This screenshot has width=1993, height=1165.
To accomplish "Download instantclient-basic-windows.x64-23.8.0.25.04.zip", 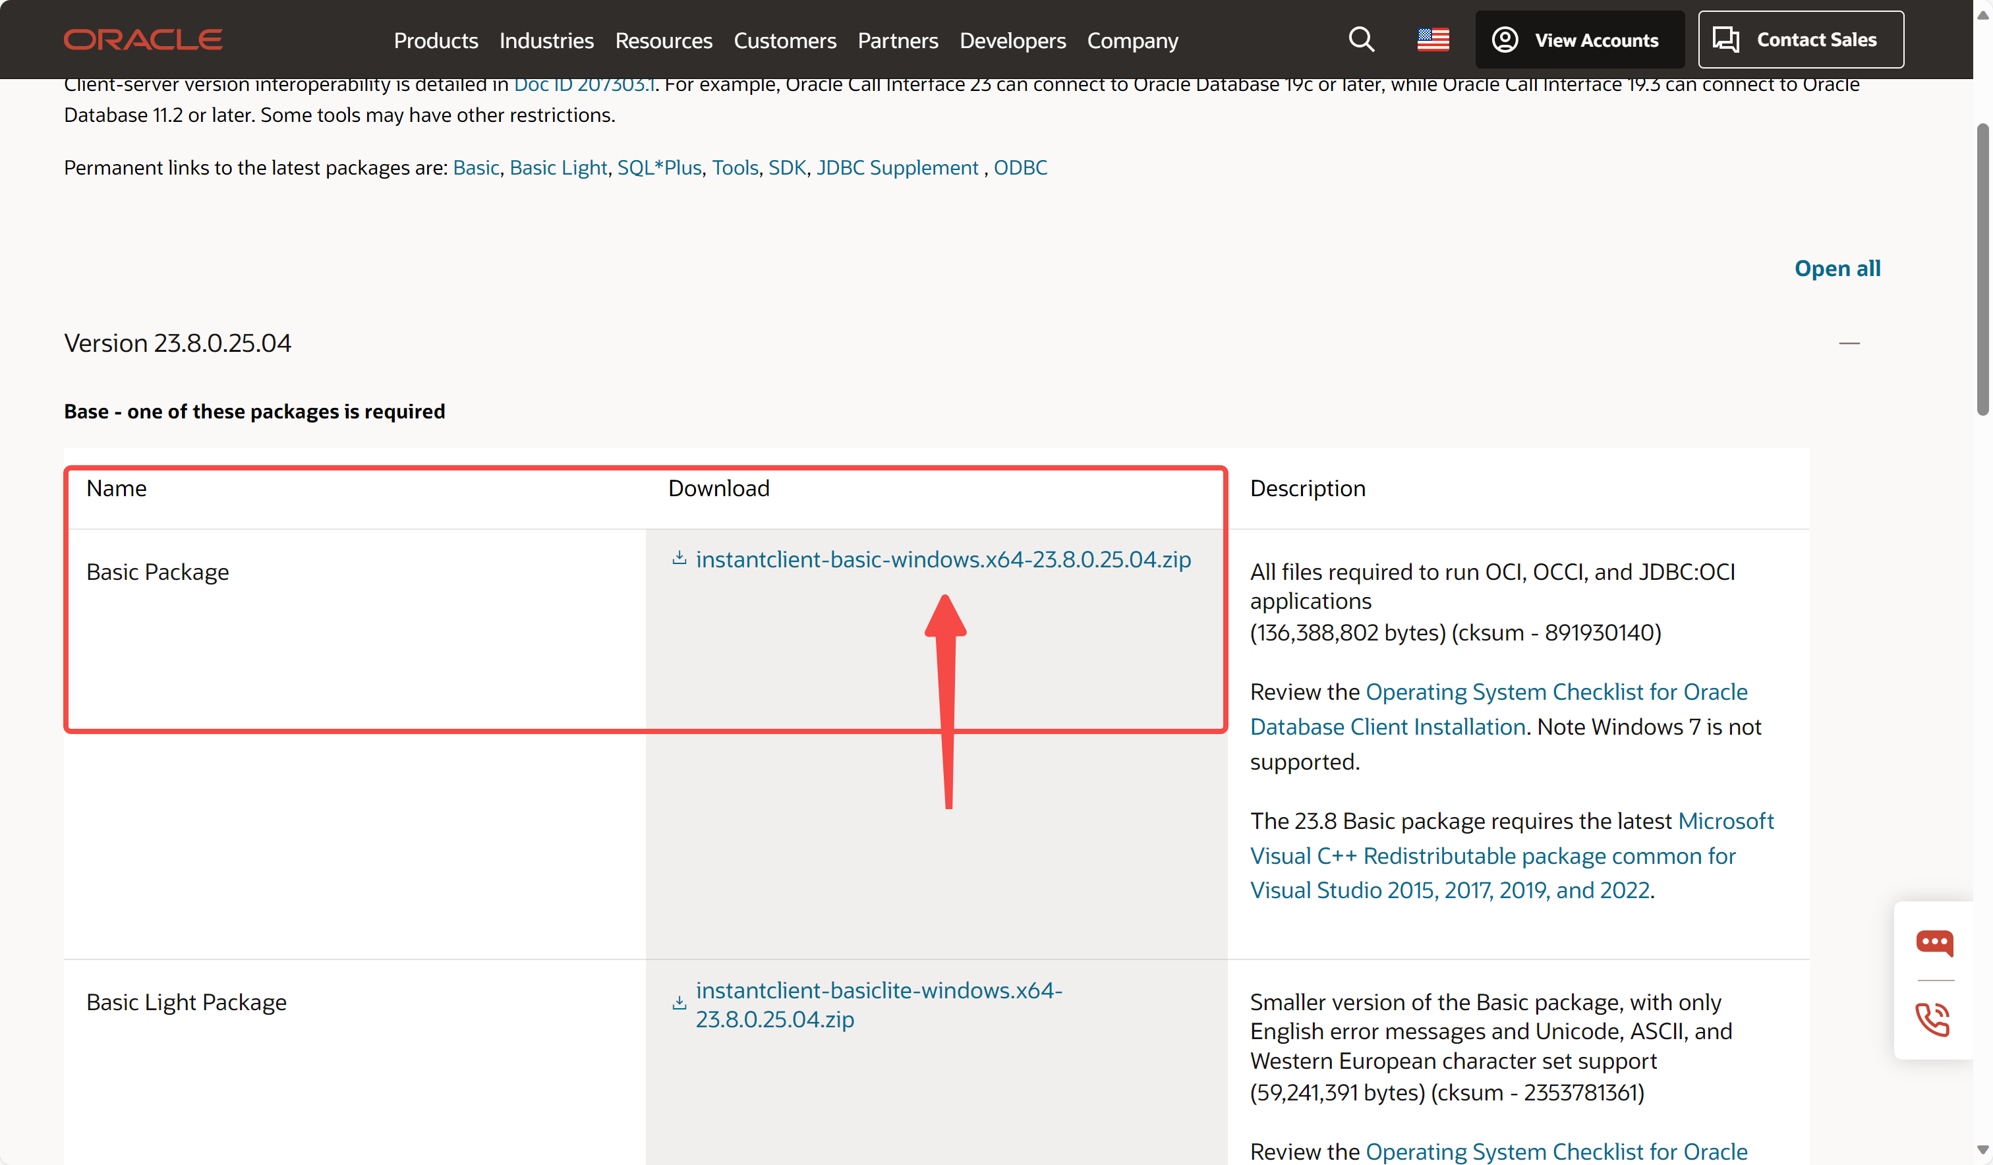I will pos(942,559).
